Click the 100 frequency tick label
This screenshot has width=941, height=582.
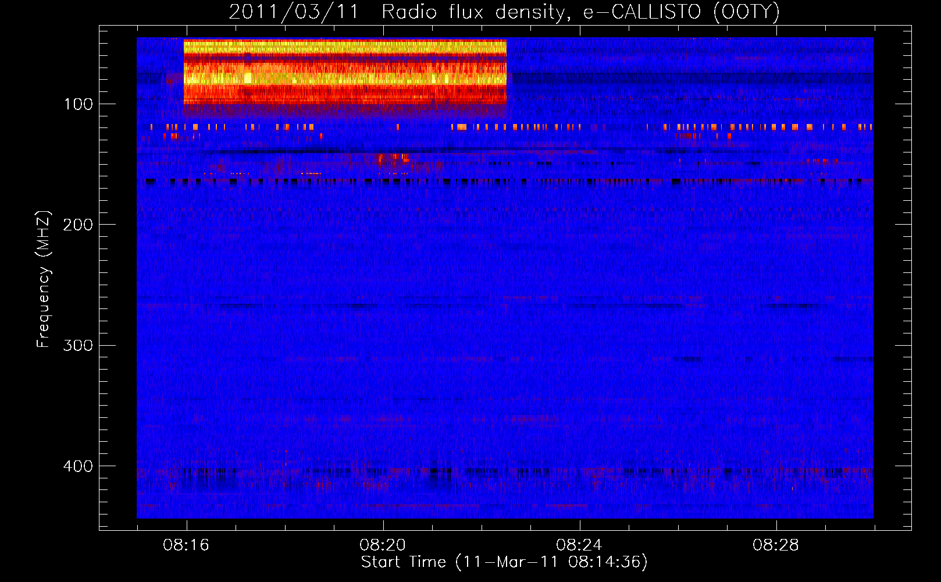point(78,104)
